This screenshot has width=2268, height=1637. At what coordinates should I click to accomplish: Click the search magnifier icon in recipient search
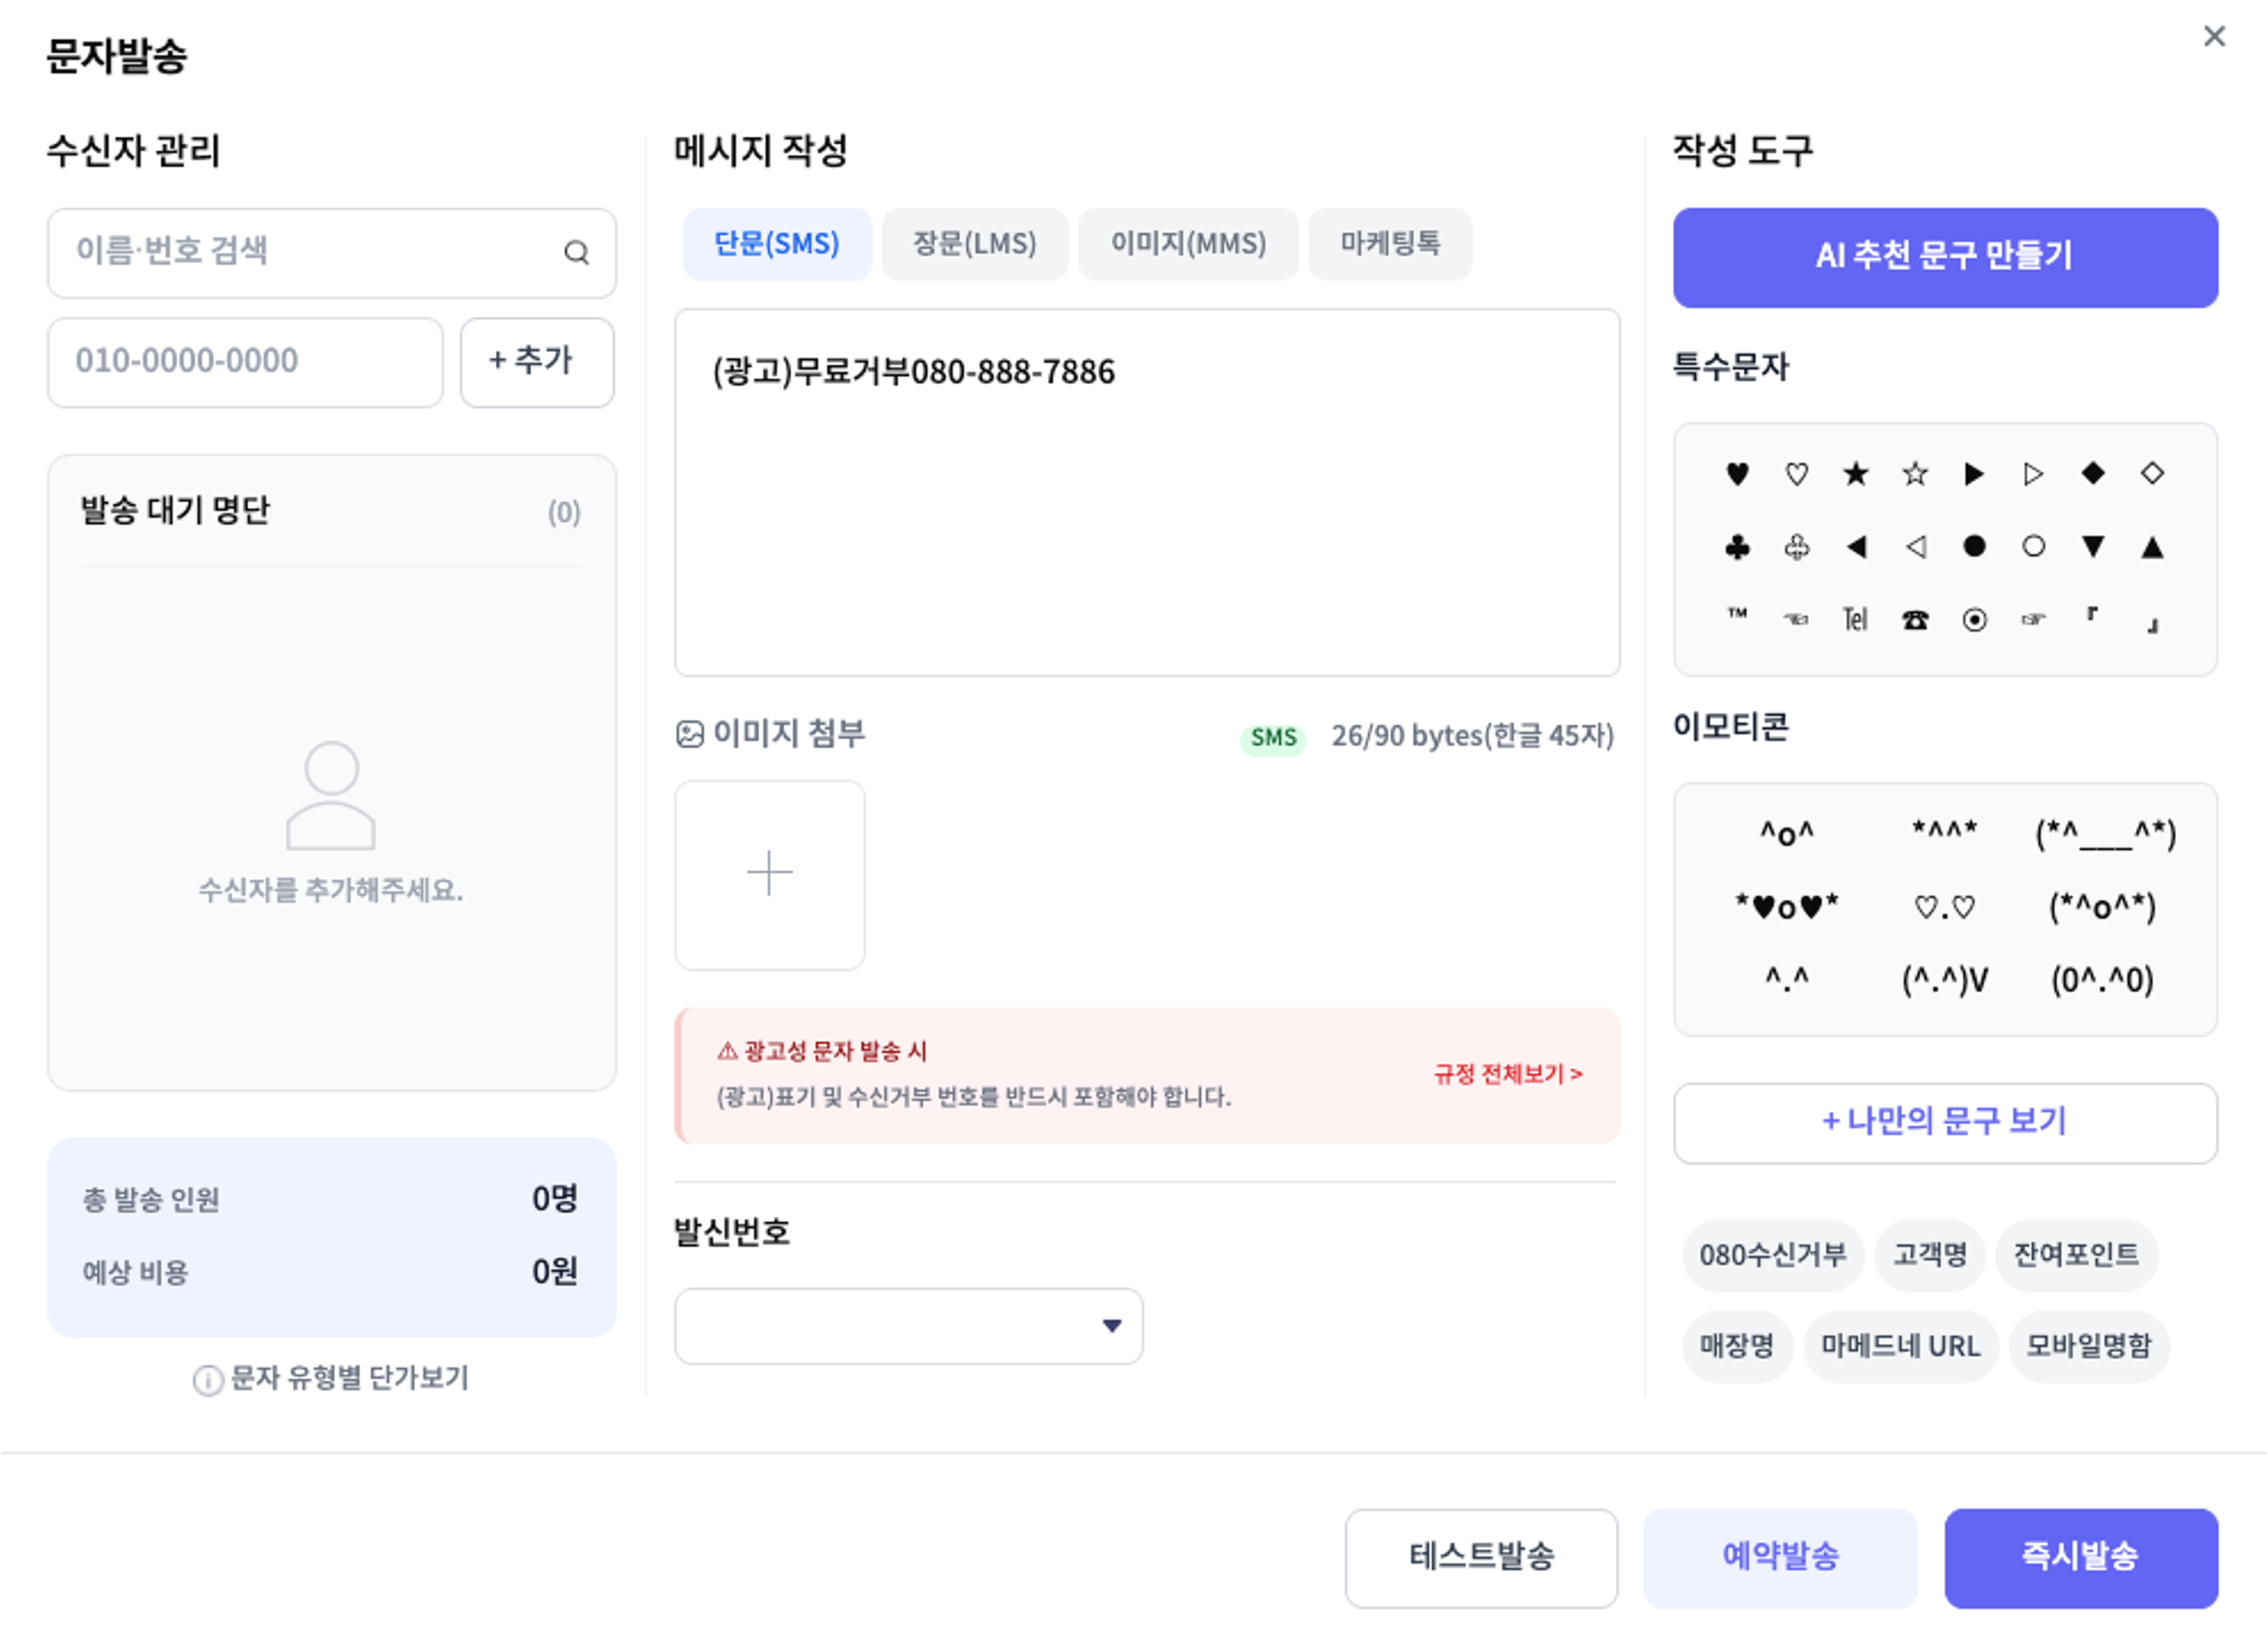[576, 253]
